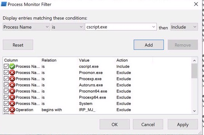Viewport: 204px width, 135px height.
Task: Uncheck the cscript.exe filter checkbox
Action: [x=6, y=66]
